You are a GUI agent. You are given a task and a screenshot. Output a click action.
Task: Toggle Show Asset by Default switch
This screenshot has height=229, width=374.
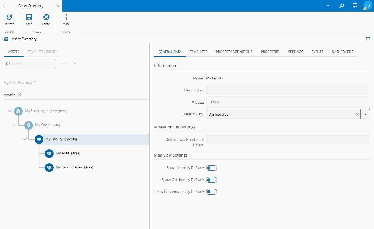(x=212, y=168)
